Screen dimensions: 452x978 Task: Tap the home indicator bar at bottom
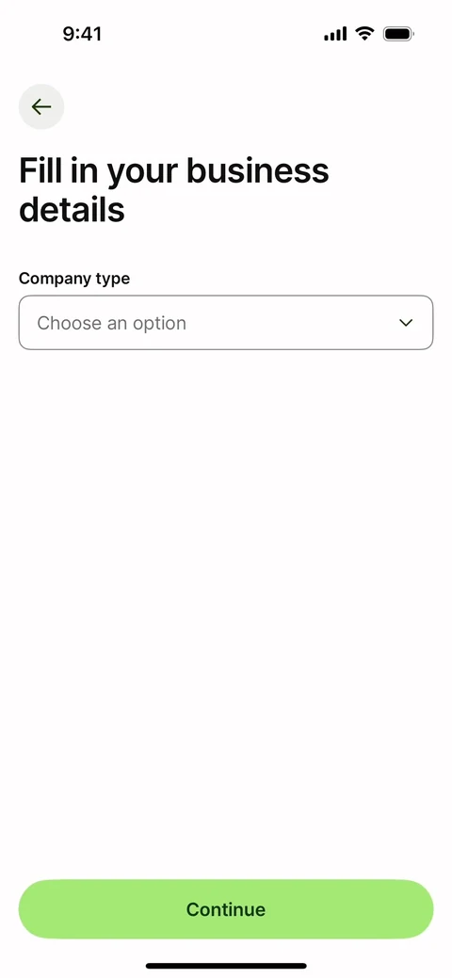coord(226,966)
